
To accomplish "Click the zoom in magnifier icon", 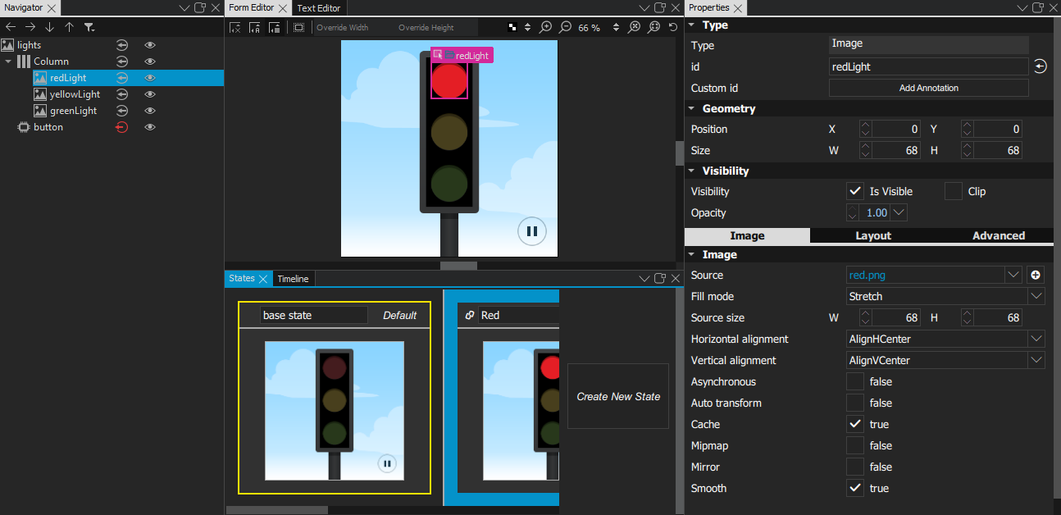I will pyautogui.click(x=546, y=27).
